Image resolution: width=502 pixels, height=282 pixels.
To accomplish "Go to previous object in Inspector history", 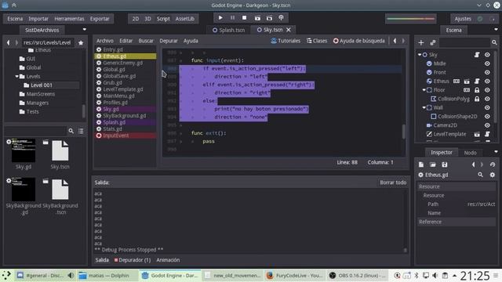I will [473, 164].
